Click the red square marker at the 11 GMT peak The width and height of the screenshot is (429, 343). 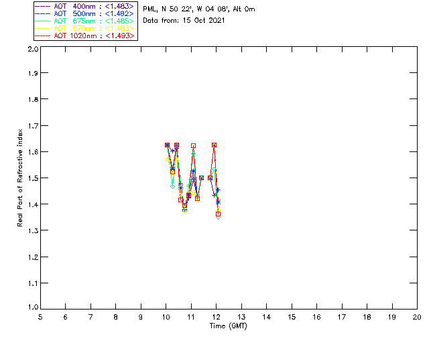click(x=193, y=145)
